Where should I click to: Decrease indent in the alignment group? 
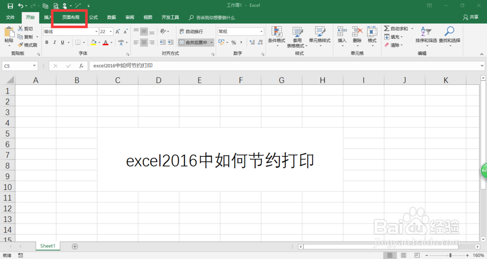[163, 42]
